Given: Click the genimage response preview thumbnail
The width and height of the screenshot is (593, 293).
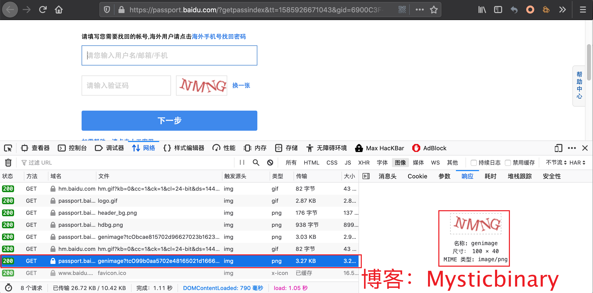Looking at the screenshot, I should (x=476, y=224).
